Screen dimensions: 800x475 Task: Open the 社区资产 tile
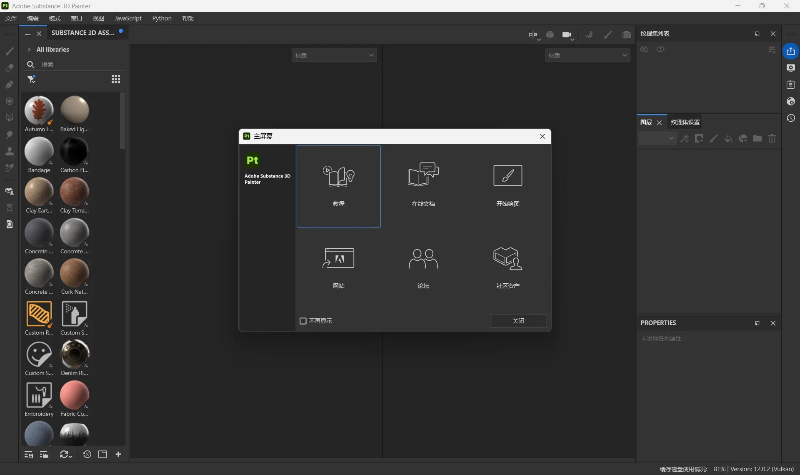coord(508,268)
